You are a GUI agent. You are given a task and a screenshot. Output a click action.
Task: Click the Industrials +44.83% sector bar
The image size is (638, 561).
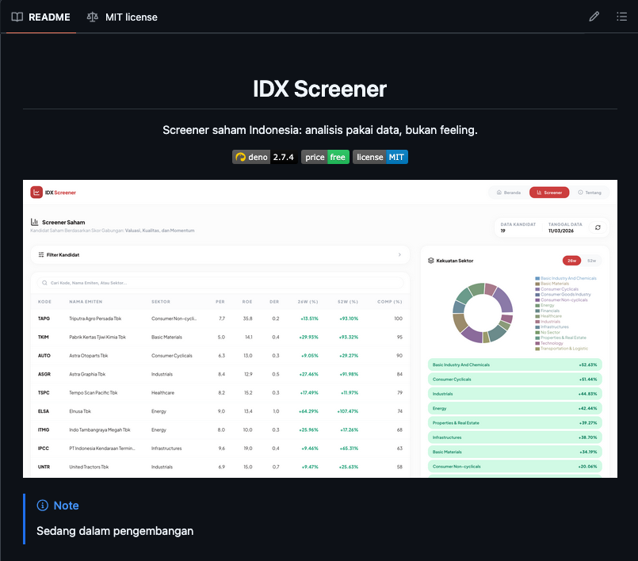[514, 394]
